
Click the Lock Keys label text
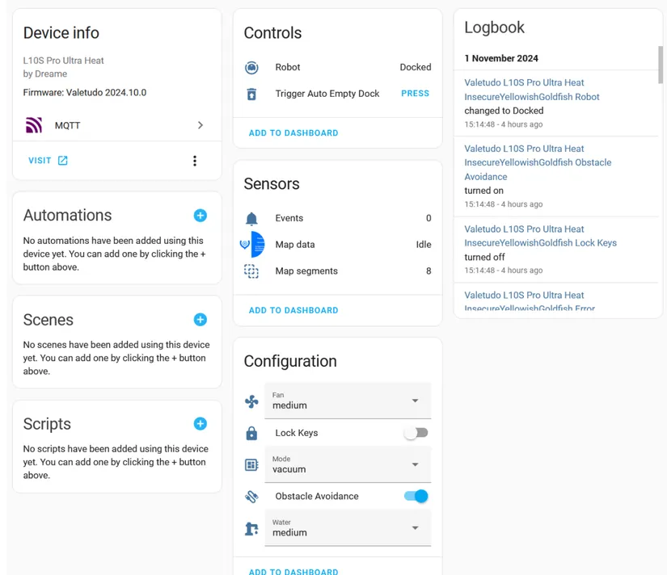point(297,433)
